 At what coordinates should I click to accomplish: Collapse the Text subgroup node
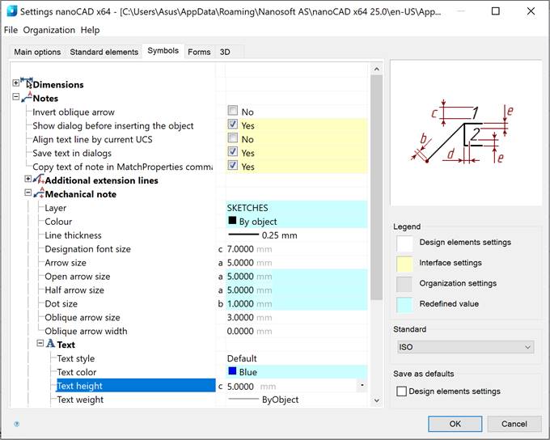(x=40, y=343)
